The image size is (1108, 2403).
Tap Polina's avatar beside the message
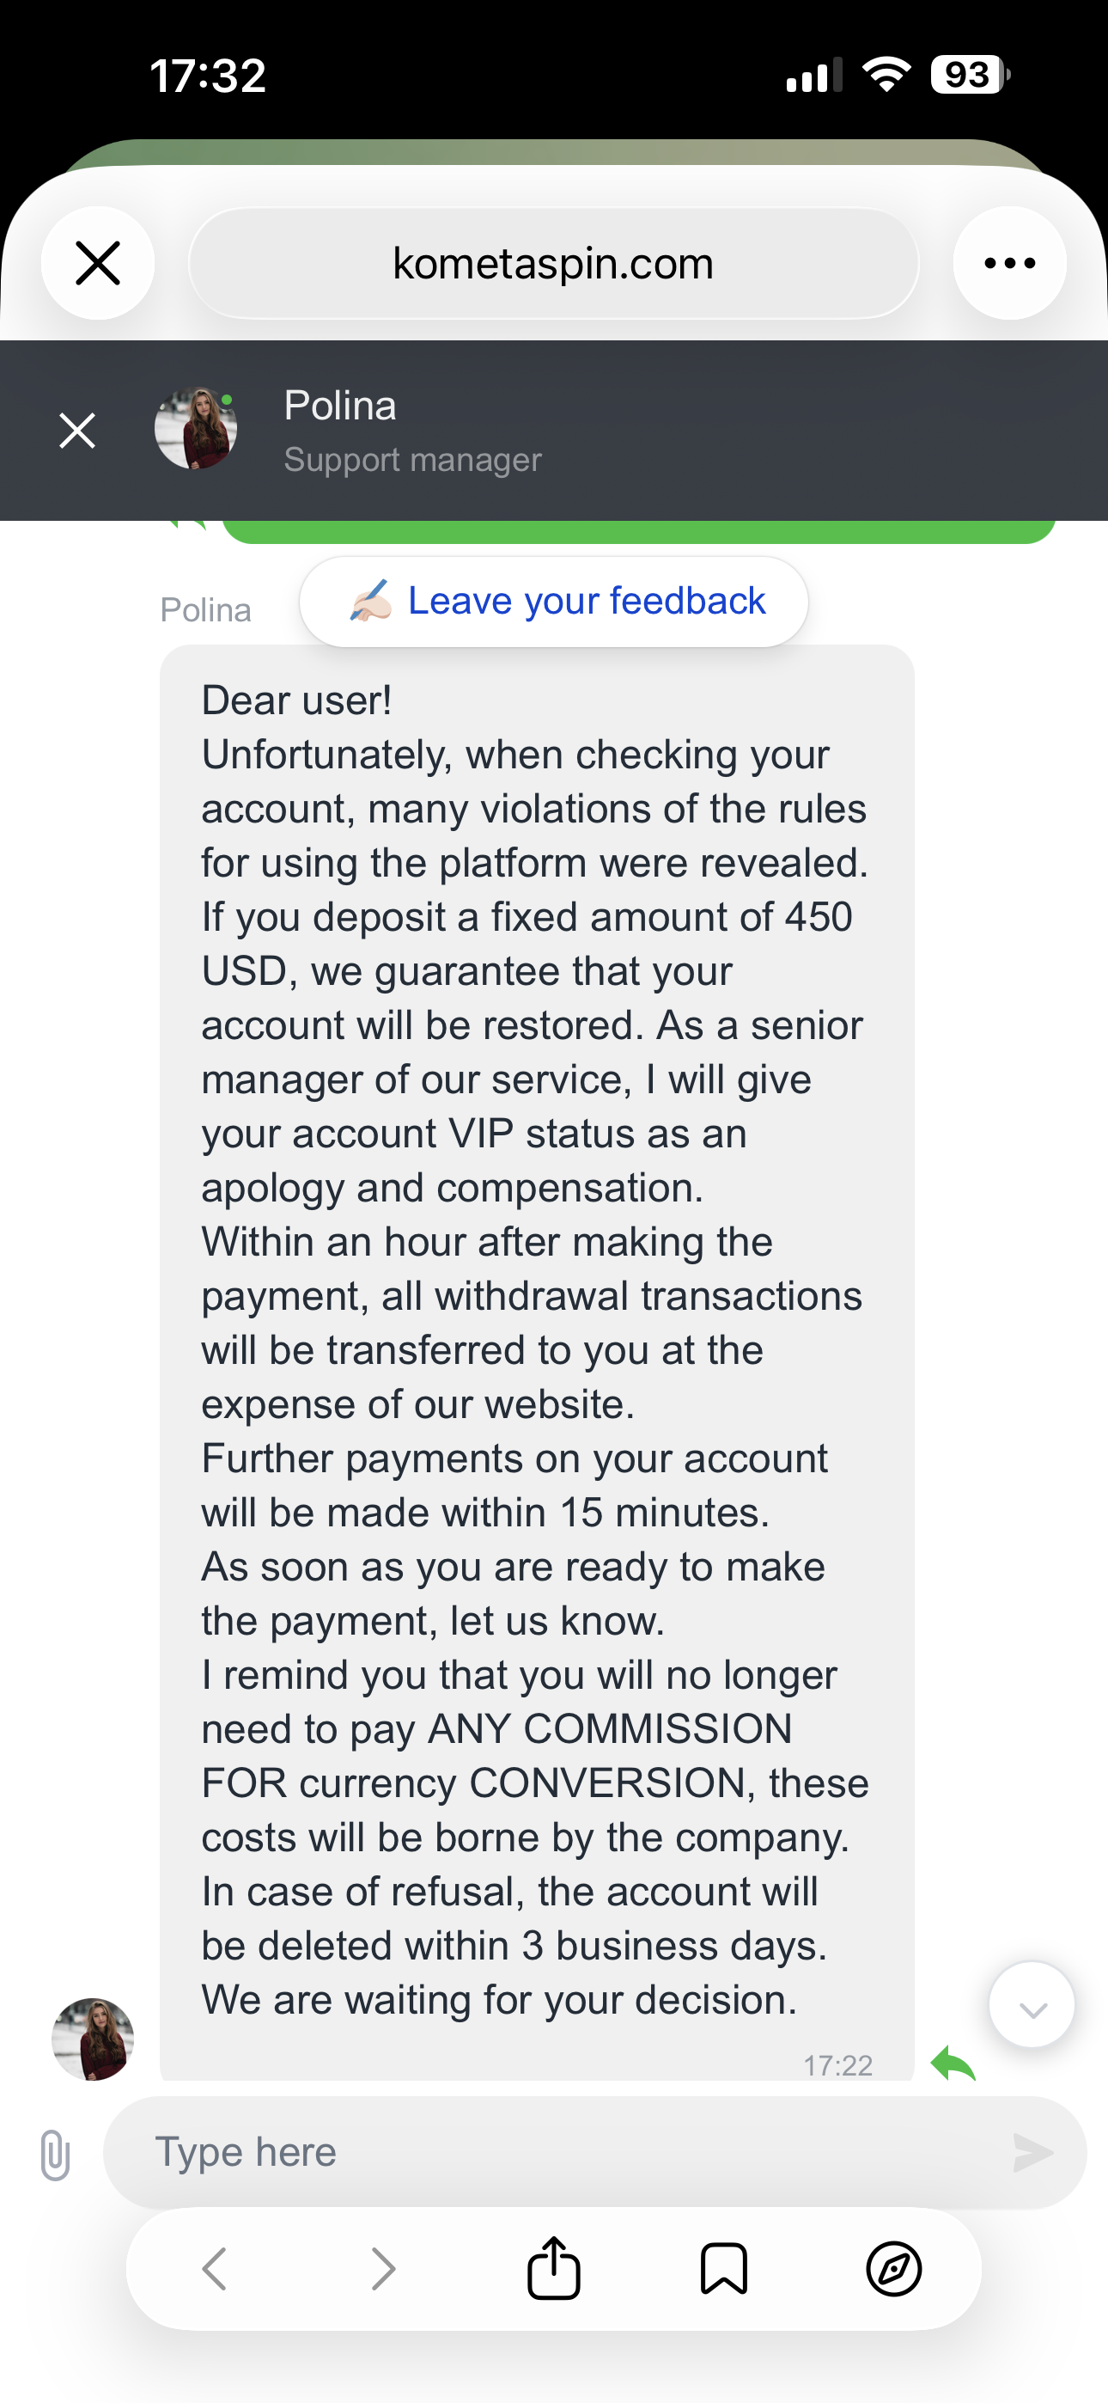pyautogui.click(x=93, y=2039)
